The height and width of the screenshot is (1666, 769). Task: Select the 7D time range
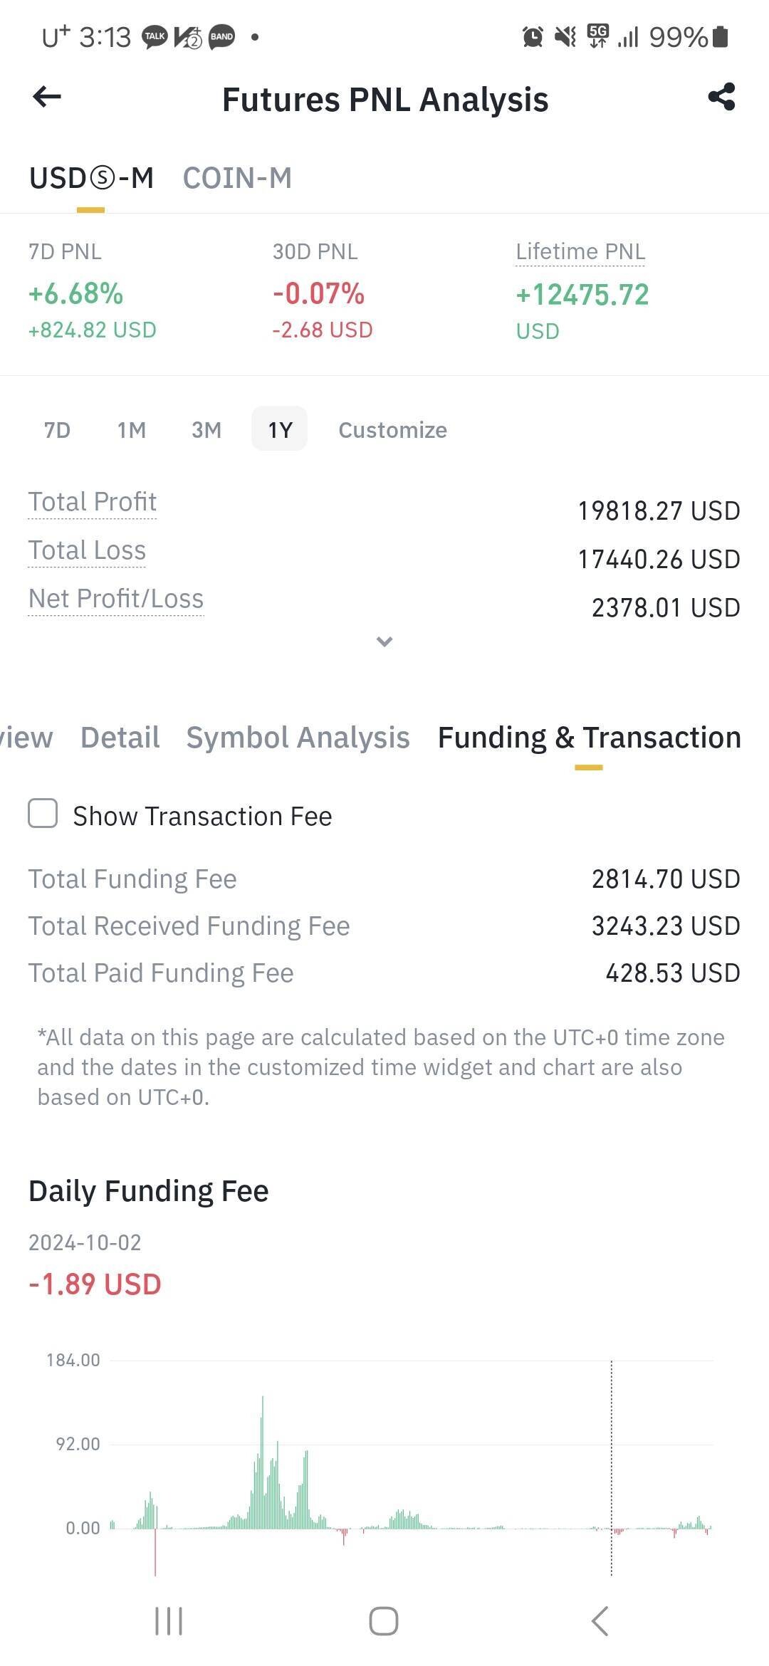click(x=57, y=430)
